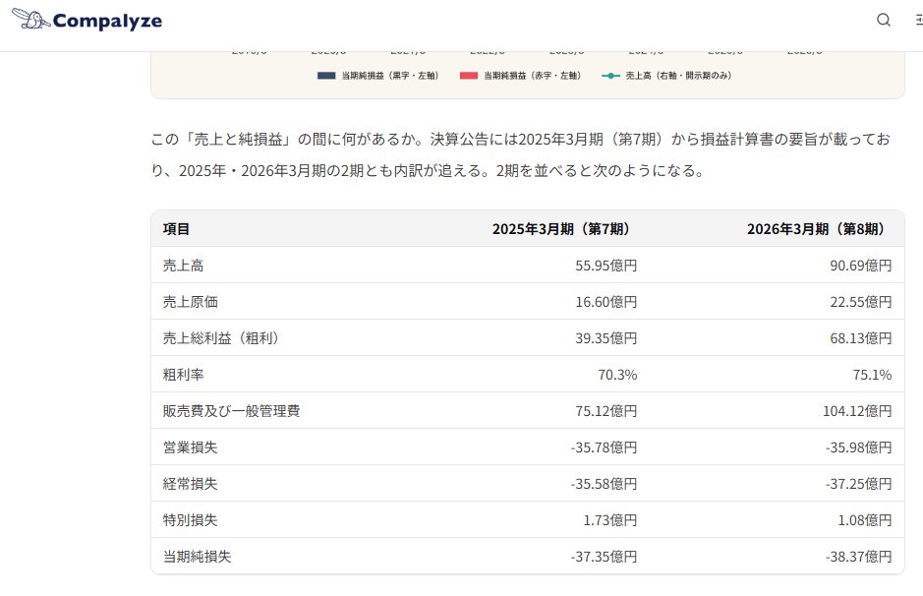Click the 粗利率 row label
This screenshot has width=923, height=596.
coord(183,375)
